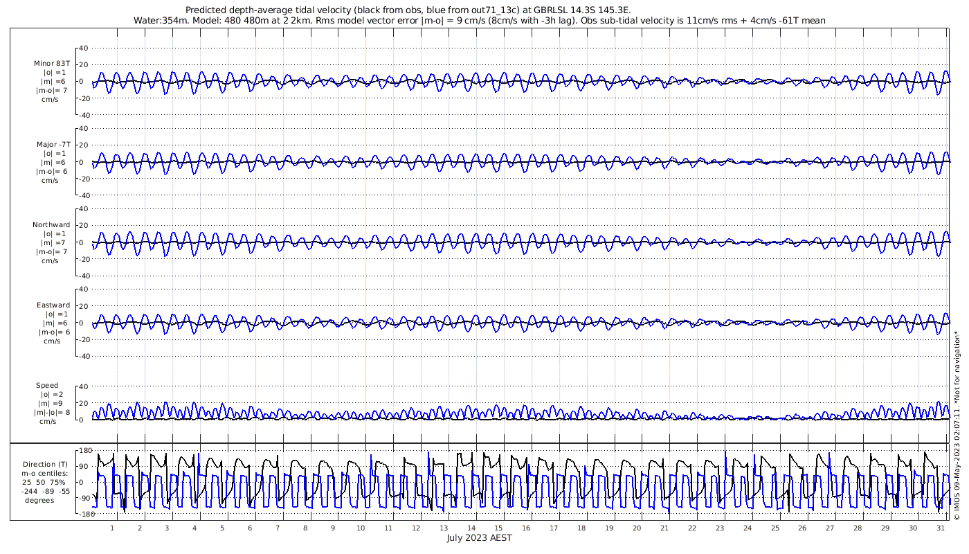The width and height of the screenshot is (969, 554).
Task: Click the 'Minor 83T' panel label
Action: (52, 63)
